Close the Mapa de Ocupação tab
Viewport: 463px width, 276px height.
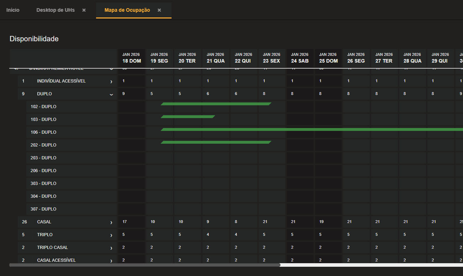pos(159,10)
